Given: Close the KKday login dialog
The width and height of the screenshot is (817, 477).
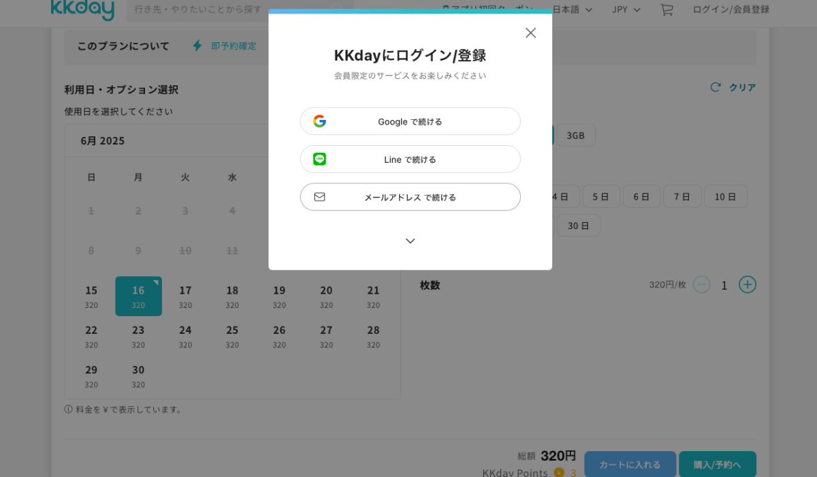Looking at the screenshot, I should 530,33.
